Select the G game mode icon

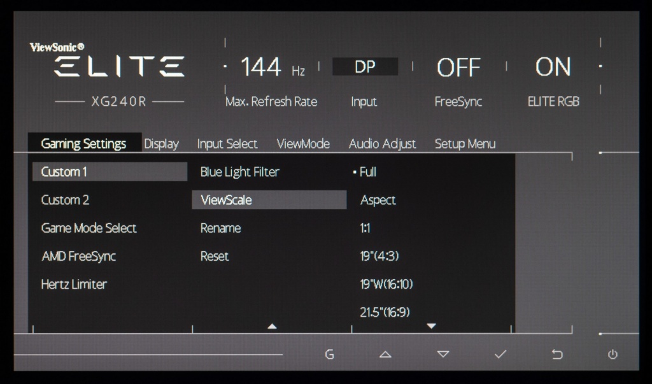tap(329, 355)
